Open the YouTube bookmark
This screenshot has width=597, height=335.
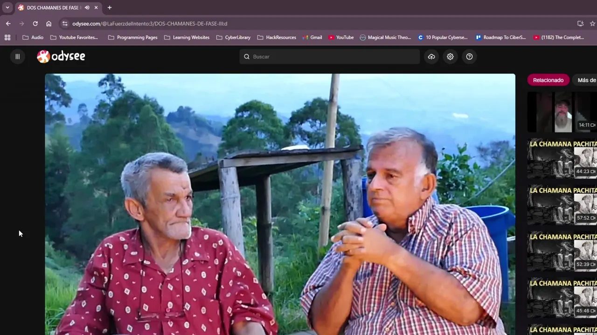click(340, 37)
